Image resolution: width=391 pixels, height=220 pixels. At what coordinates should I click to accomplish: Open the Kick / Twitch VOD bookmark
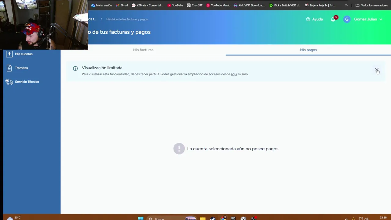285,5
